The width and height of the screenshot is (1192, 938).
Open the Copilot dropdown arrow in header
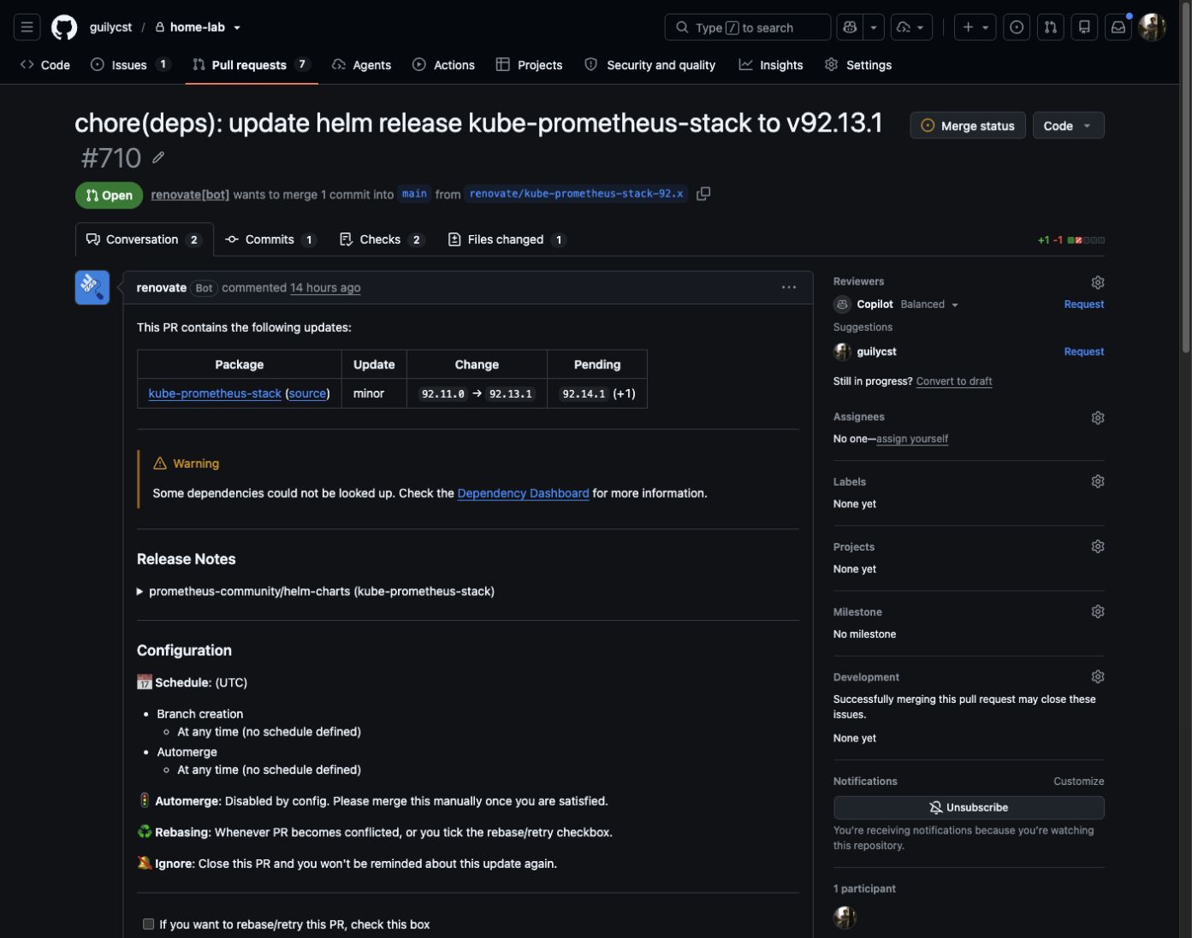click(x=874, y=27)
